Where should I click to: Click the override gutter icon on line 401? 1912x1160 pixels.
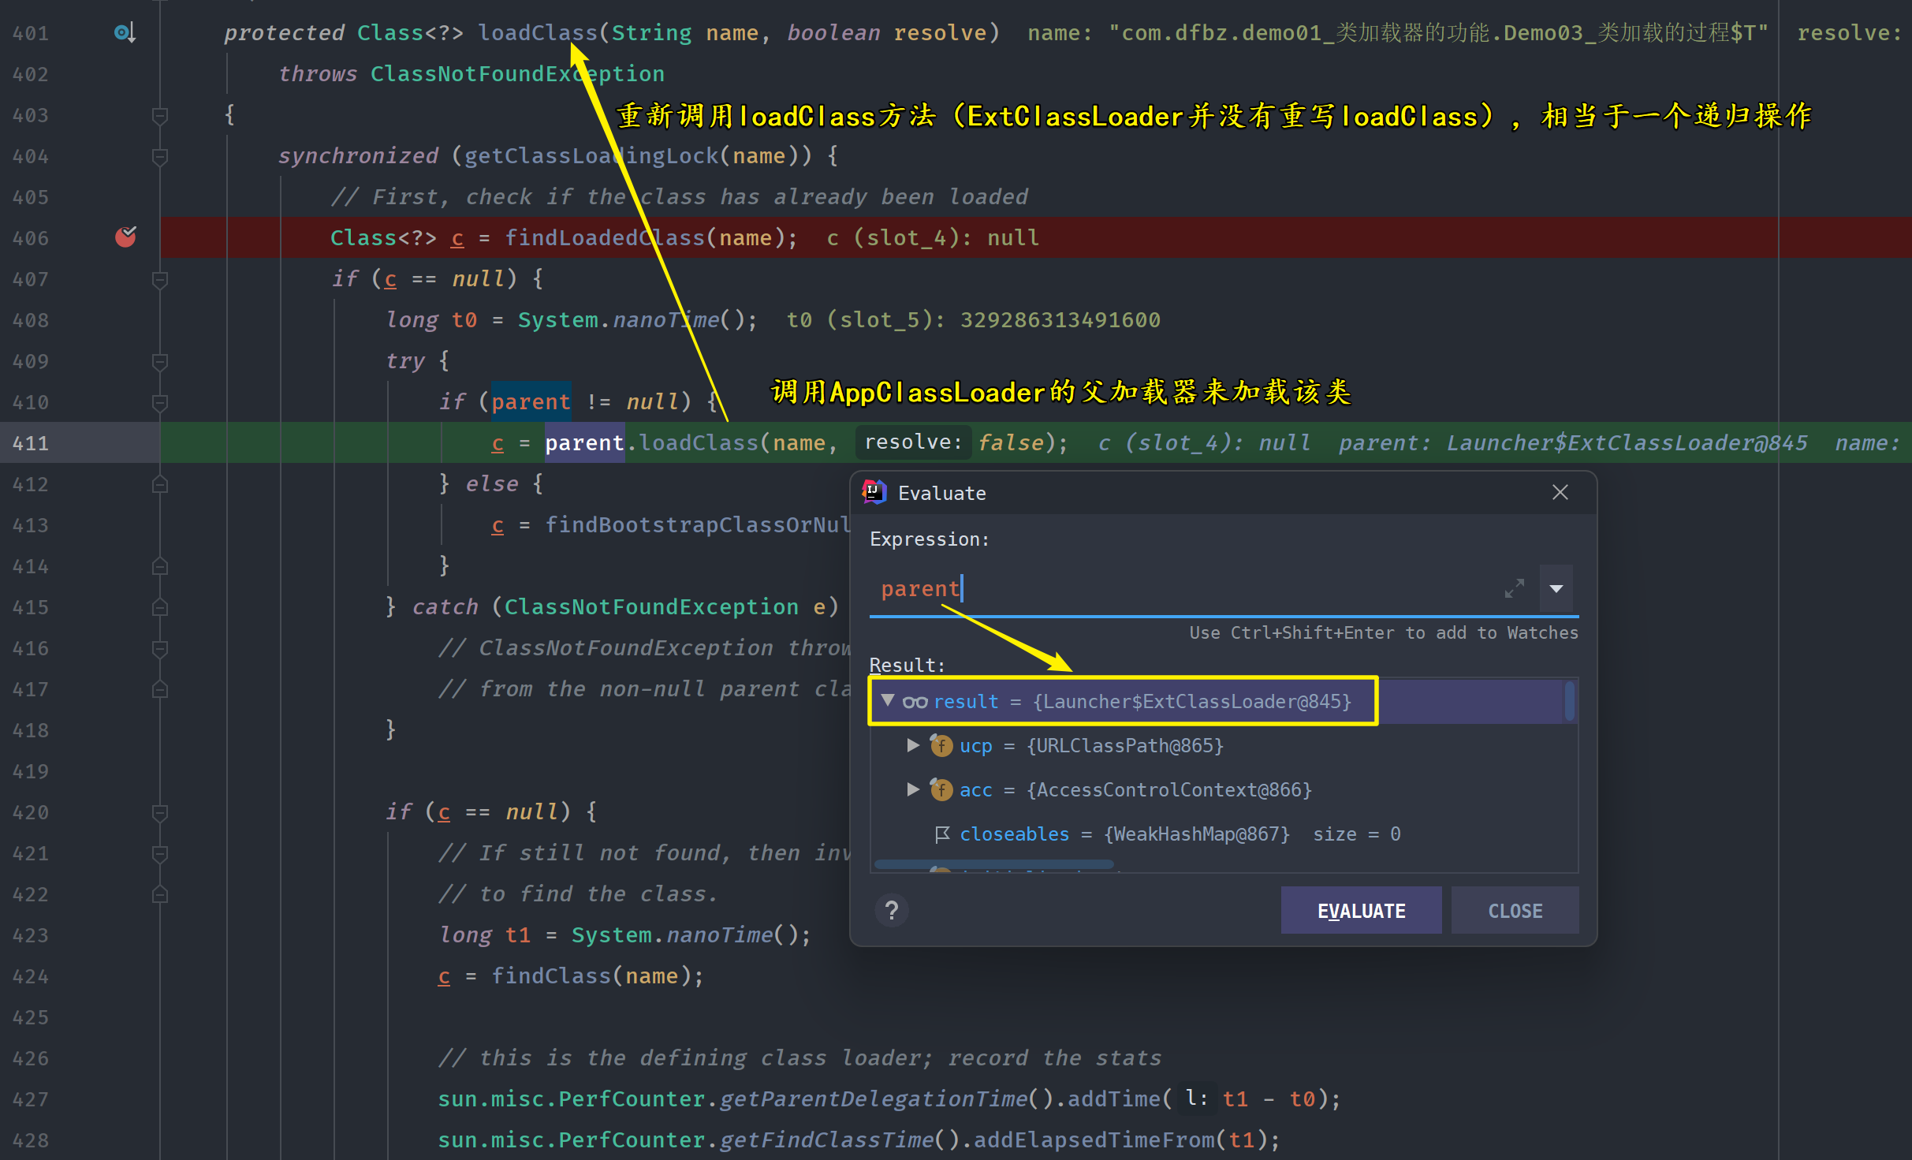(x=125, y=32)
